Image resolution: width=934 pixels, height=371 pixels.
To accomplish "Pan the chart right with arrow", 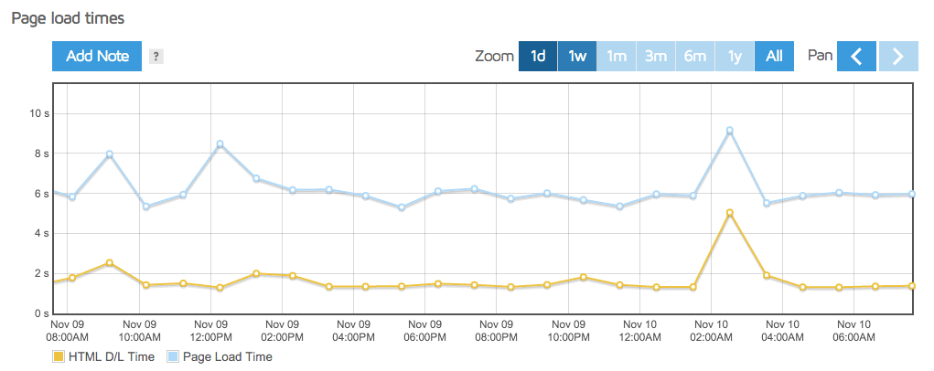I will coord(898,57).
